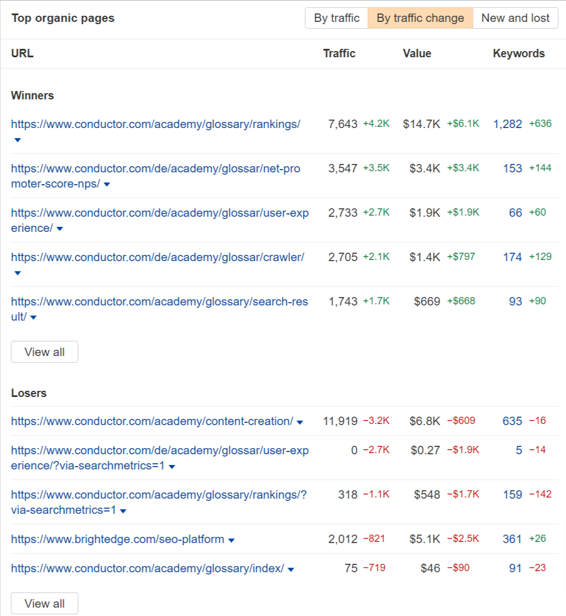Open the content-creation page link
This screenshot has width=566, height=616.
151,421
